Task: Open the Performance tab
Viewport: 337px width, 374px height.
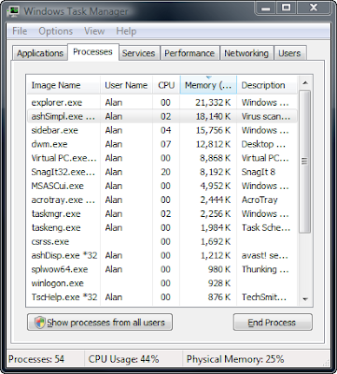Action: 190,53
